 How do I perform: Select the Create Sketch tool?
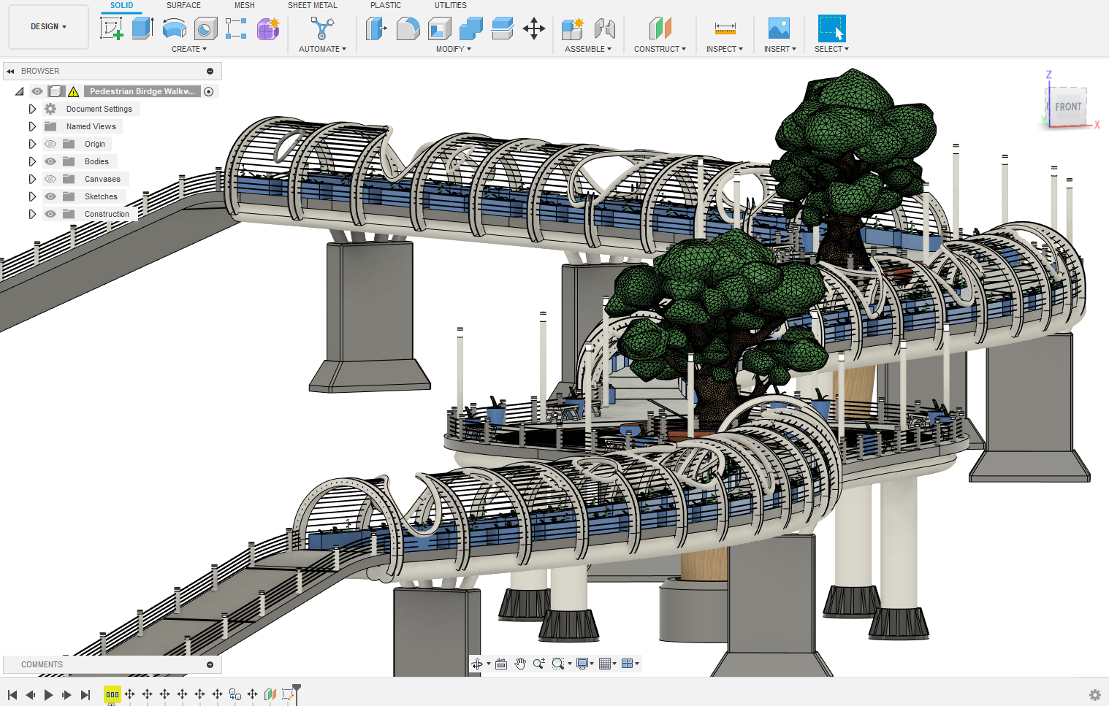point(113,29)
